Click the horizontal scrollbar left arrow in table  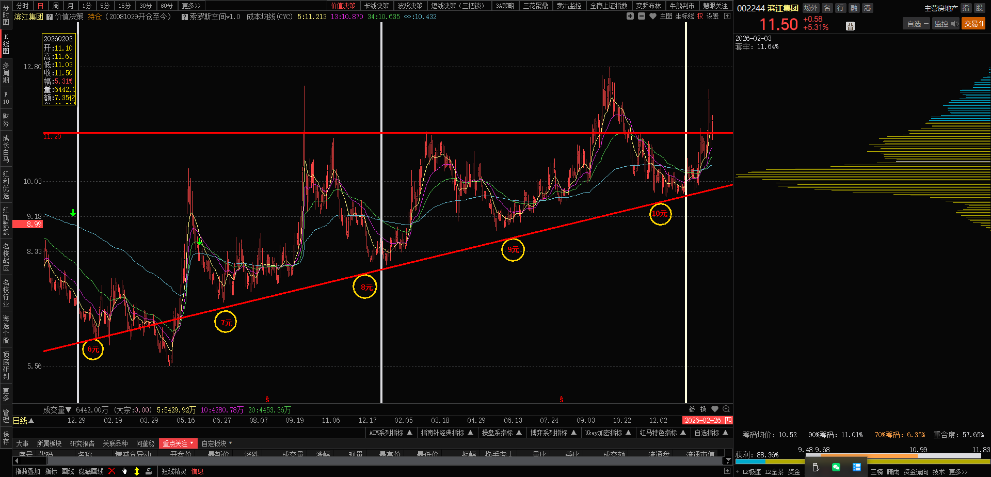click(15, 460)
